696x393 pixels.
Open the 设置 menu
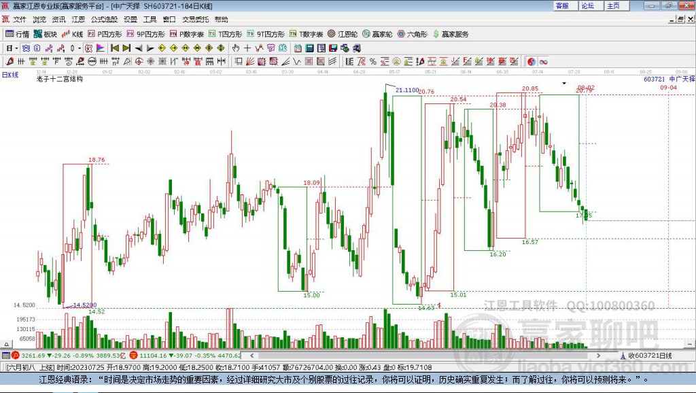point(130,19)
